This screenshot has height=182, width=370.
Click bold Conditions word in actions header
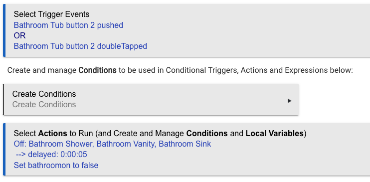207,133
